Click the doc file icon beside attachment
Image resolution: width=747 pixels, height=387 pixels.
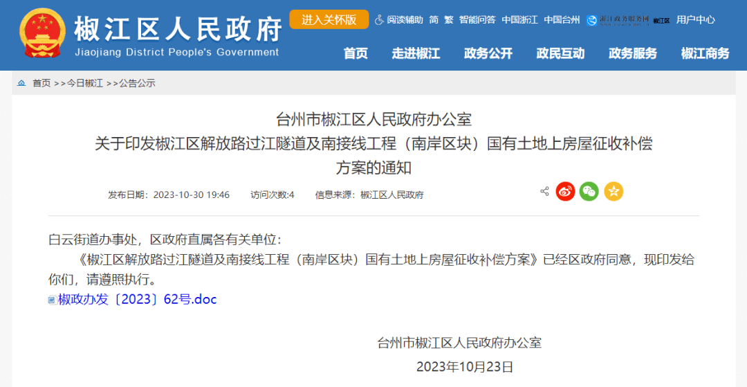(53, 300)
